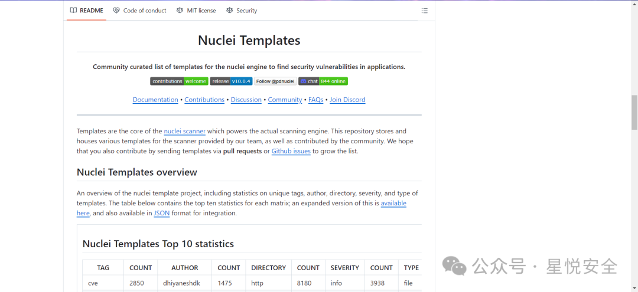The image size is (638, 292).
Task: Click the cve tag cell
Action: click(x=103, y=283)
